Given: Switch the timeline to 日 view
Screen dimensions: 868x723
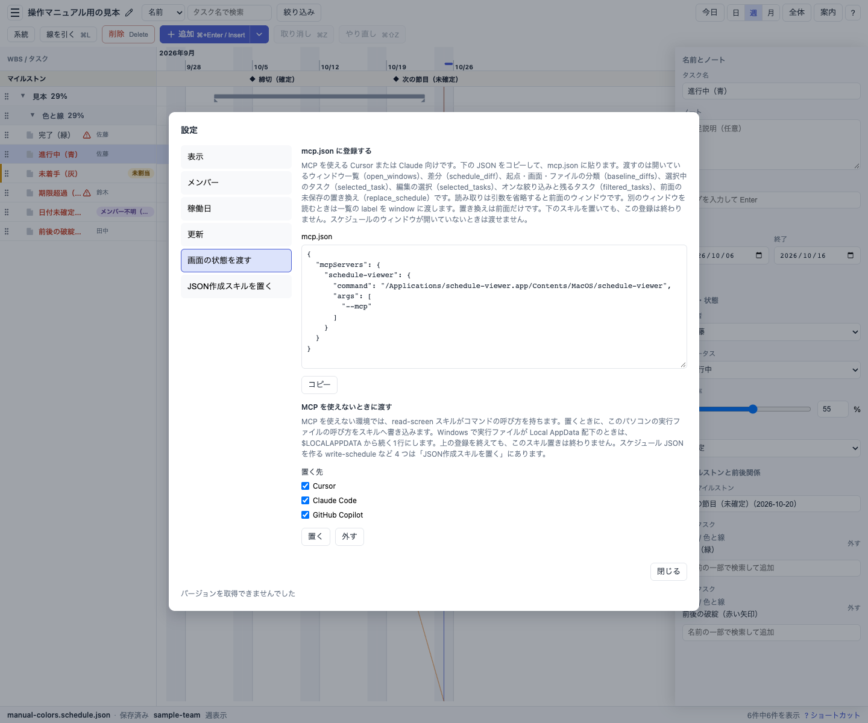Looking at the screenshot, I should pyautogui.click(x=736, y=13).
